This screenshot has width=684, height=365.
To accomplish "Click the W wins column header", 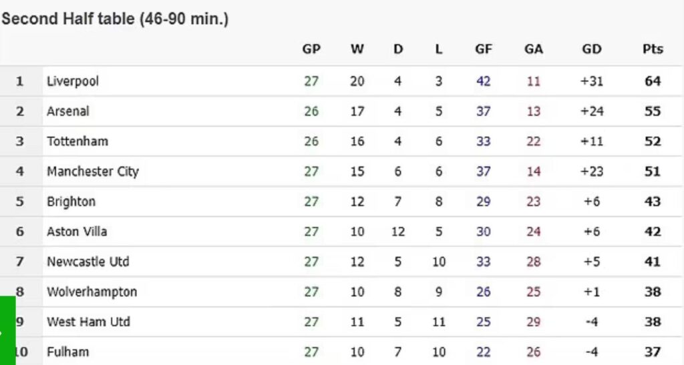I will pyautogui.click(x=357, y=49).
